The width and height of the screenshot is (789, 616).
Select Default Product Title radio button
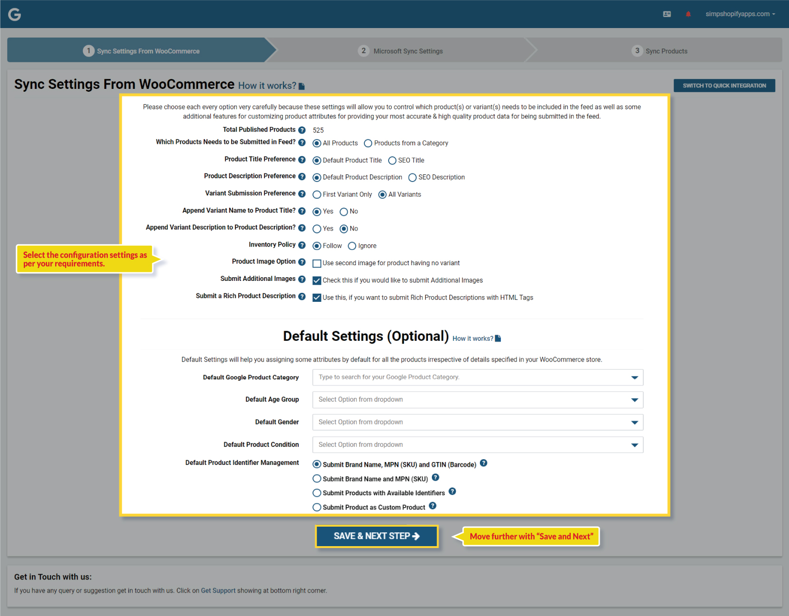(317, 161)
